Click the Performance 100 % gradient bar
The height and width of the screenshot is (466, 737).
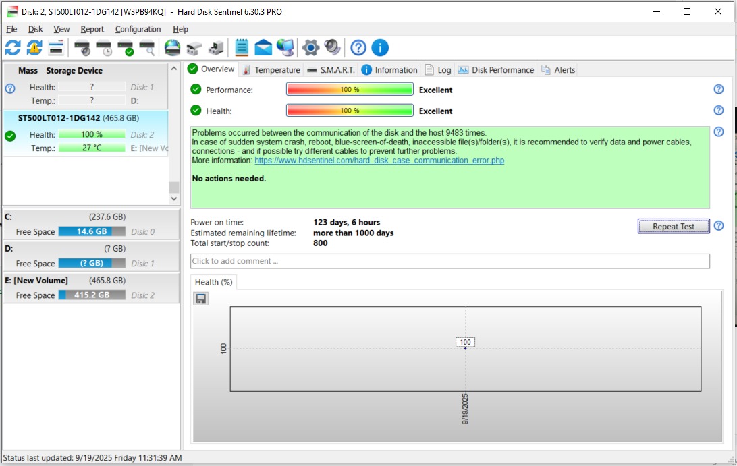350,89
